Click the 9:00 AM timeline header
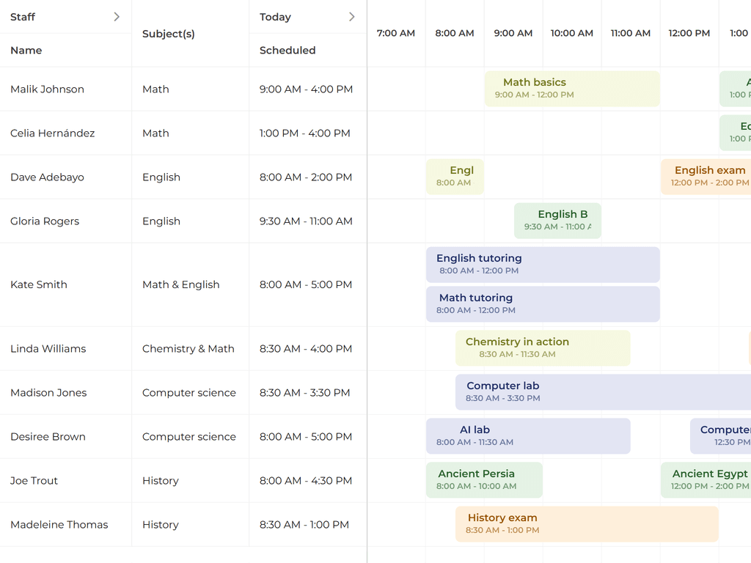Viewport: 751px width, 563px height. [x=513, y=33]
